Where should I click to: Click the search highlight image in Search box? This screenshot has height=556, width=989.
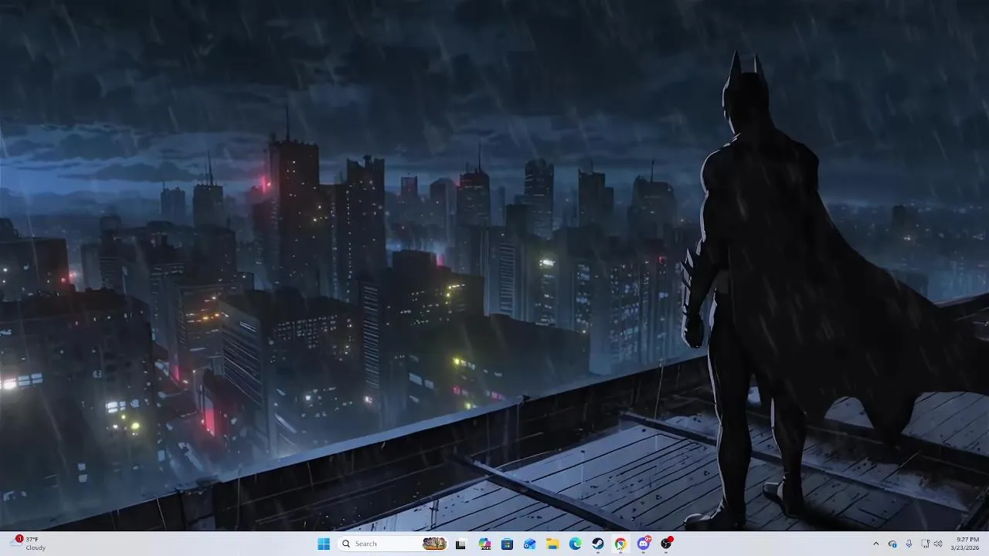click(434, 544)
